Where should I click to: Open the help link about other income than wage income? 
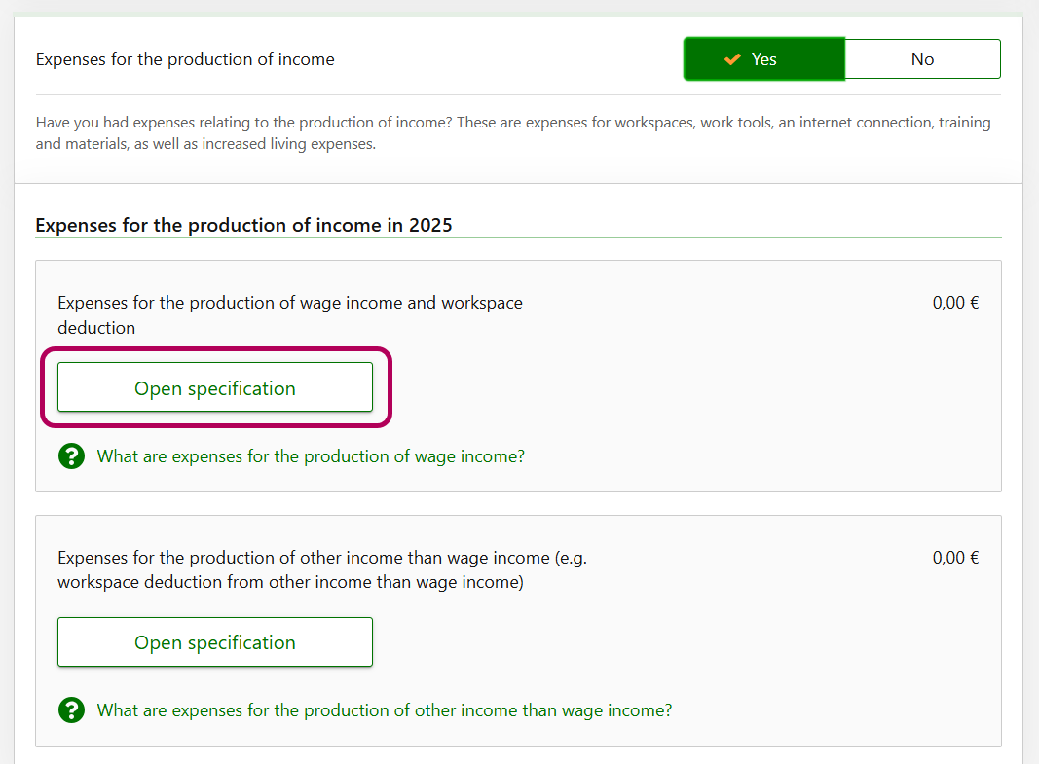tap(385, 710)
